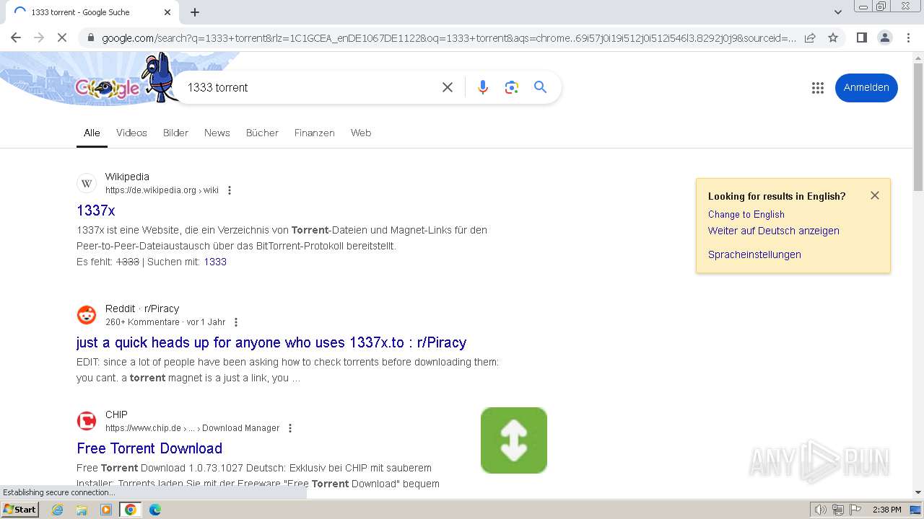Image resolution: width=924 pixels, height=519 pixels.
Task: Switch to the Finanzen tab
Action: coord(314,133)
